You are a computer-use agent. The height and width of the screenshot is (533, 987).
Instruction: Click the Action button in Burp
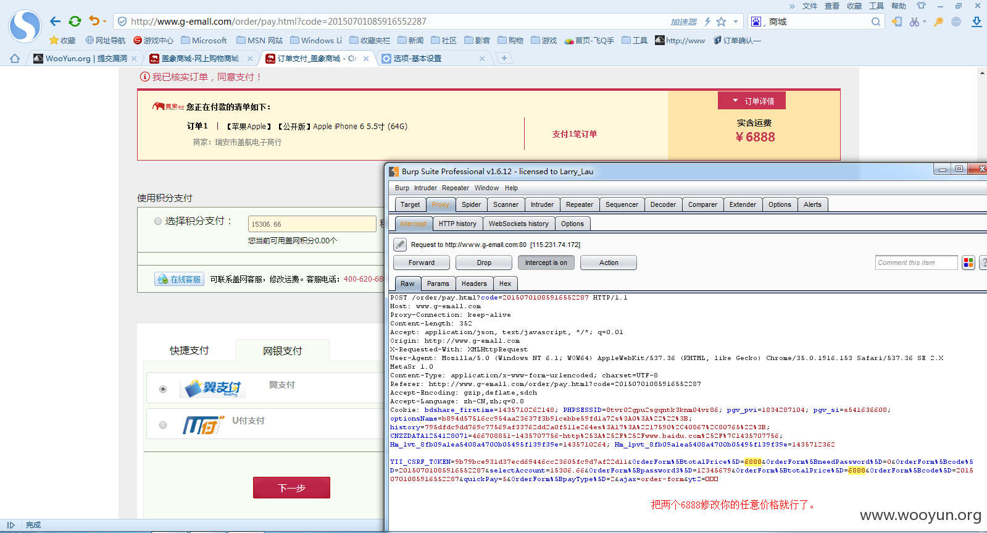click(x=609, y=262)
